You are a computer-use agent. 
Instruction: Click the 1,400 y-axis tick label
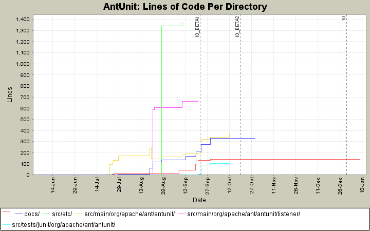click(x=23, y=20)
